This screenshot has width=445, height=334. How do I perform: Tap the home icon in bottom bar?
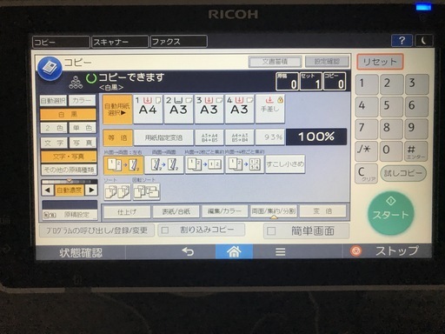coord(234,251)
